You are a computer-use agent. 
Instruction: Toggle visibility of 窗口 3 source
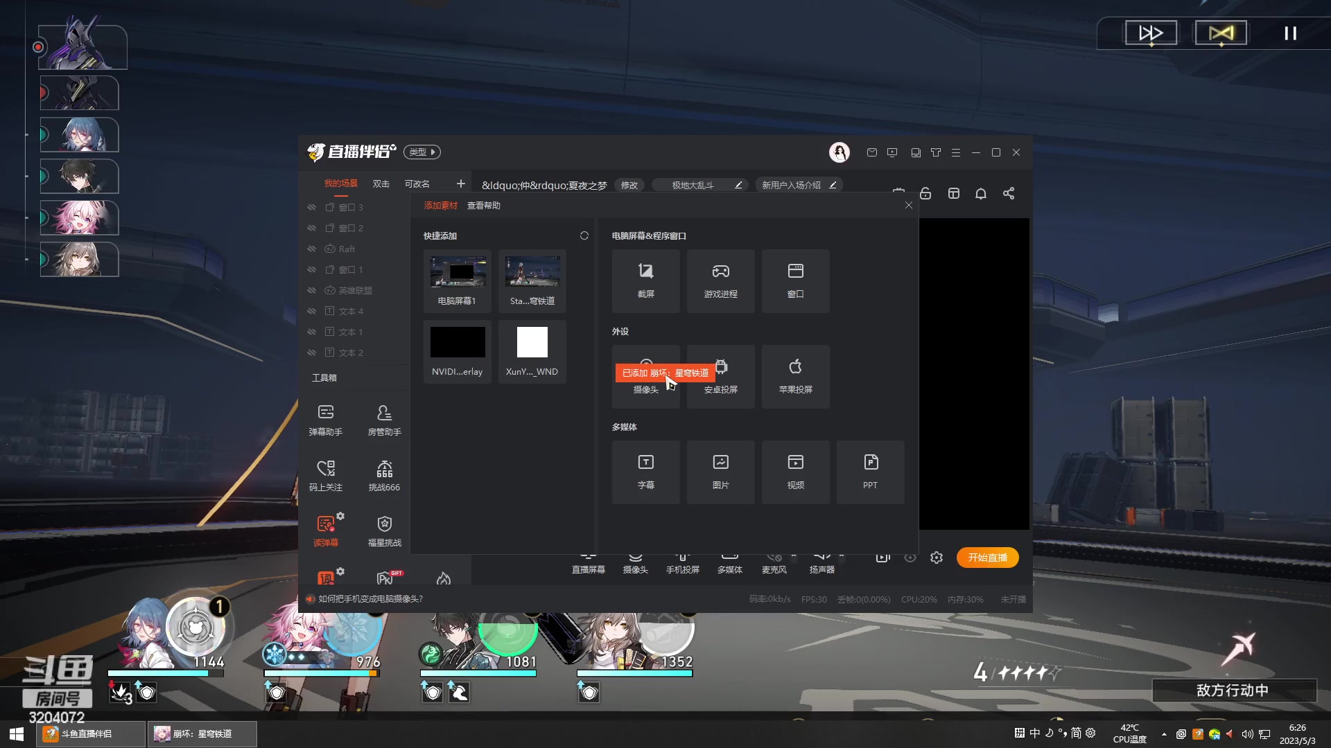[311, 207]
